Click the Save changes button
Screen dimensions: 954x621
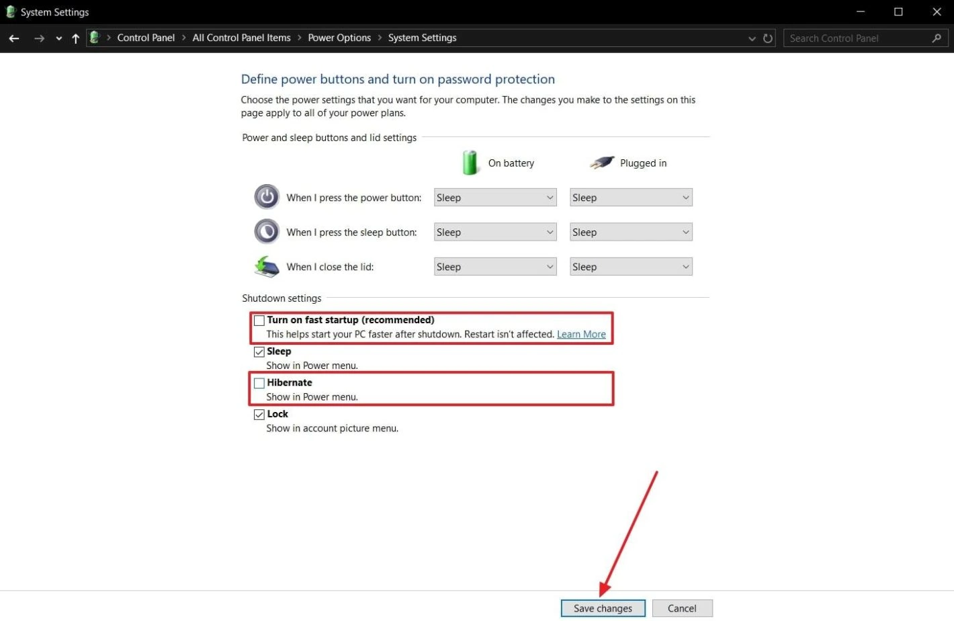603,608
